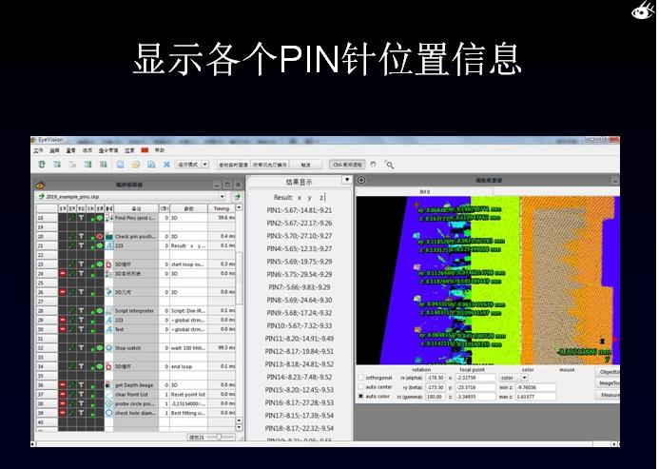Open the color mode dropdown
The width and height of the screenshot is (659, 469).
point(524,378)
